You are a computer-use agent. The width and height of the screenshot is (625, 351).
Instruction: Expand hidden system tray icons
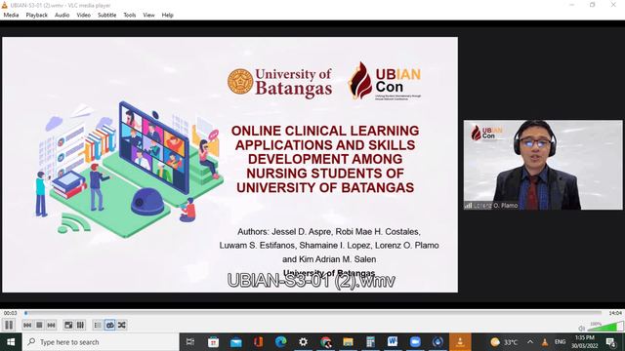click(x=530, y=342)
